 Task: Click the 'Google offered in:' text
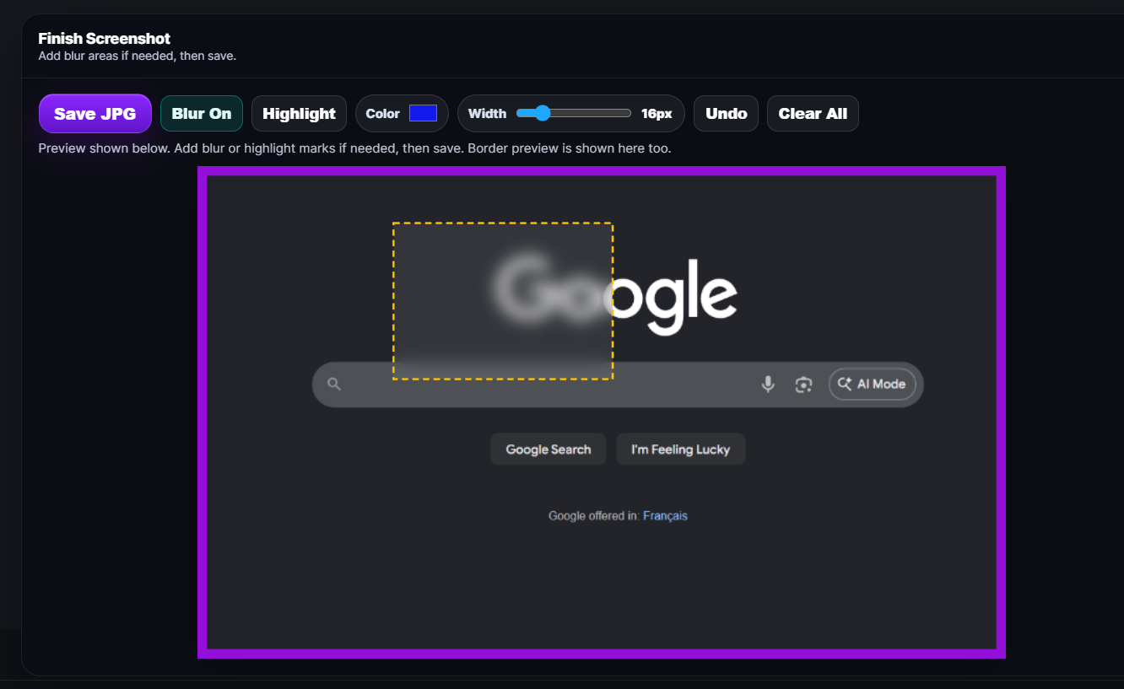[x=594, y=516]
